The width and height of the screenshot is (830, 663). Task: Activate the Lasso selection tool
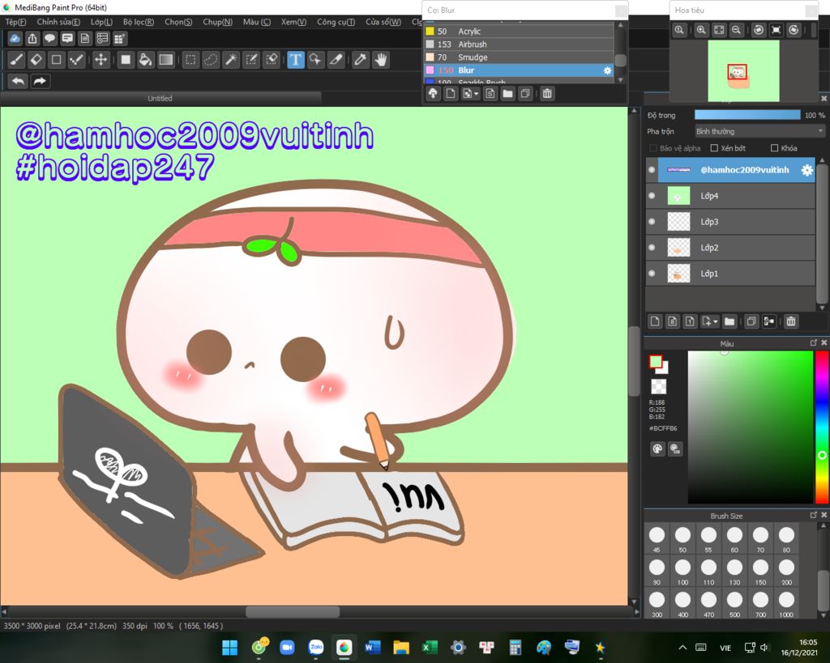(x=211, y=60)
